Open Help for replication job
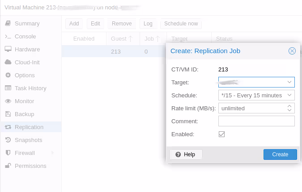The height and width of the screenshot is (192, 302). [x=186, y=154]
